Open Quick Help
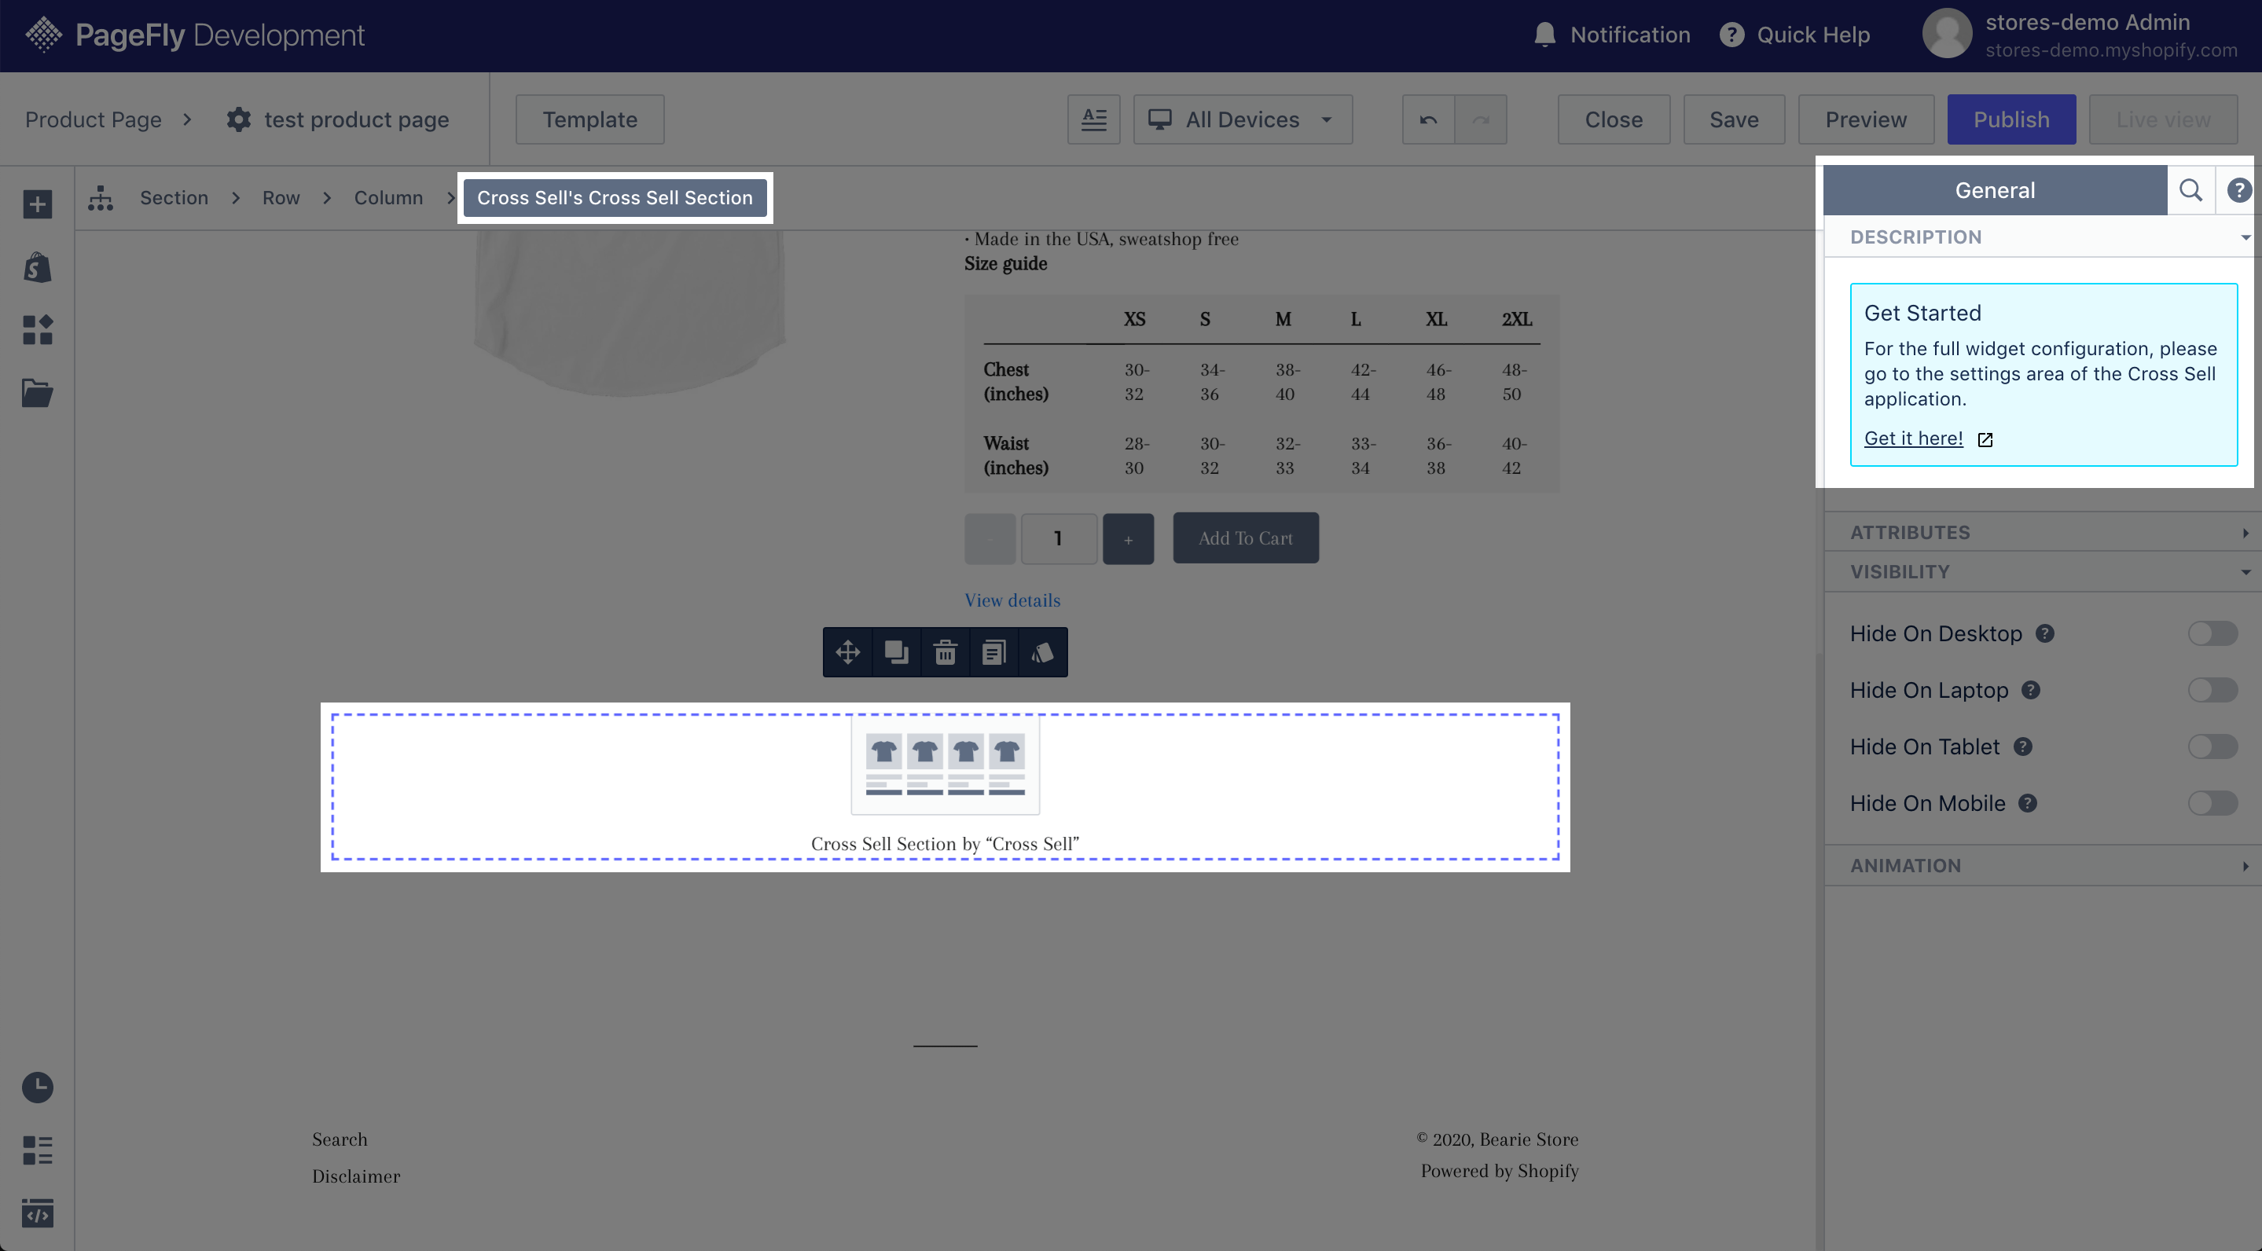 coord(1794,35)
